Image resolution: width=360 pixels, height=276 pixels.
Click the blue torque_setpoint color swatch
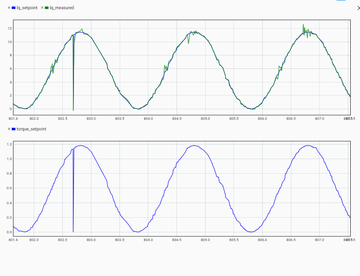(14, 129)
